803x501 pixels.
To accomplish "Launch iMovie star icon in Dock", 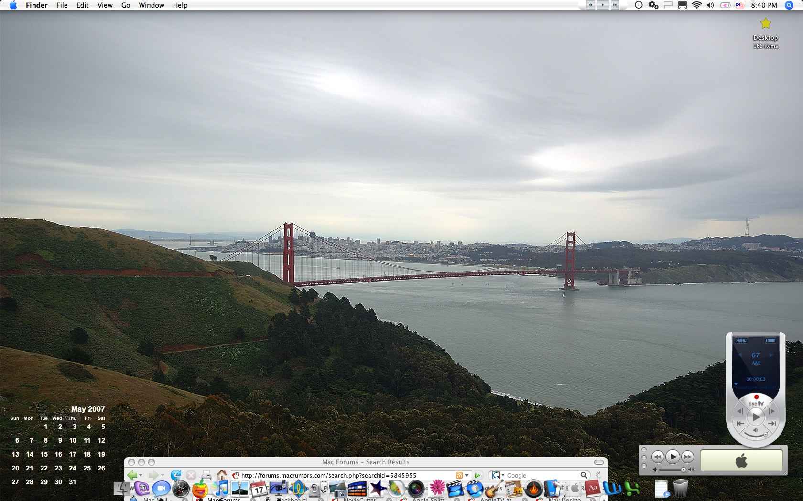I will pos(378,489).
